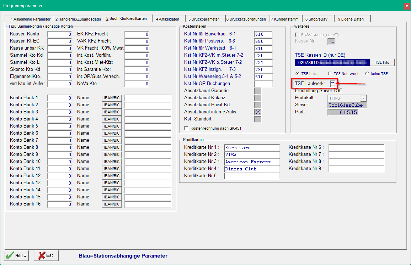Click the Kst.Nr Wareneing. field 510

pos(263,77)
